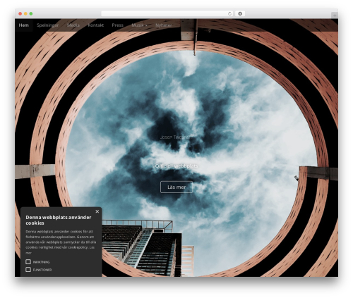The image size is (353, 298).
Task: Open the Media menu item
Action: tap(73, 25)
